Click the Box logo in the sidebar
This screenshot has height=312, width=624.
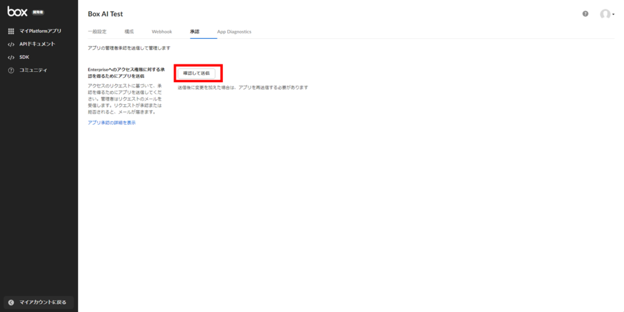click(17, 11)
